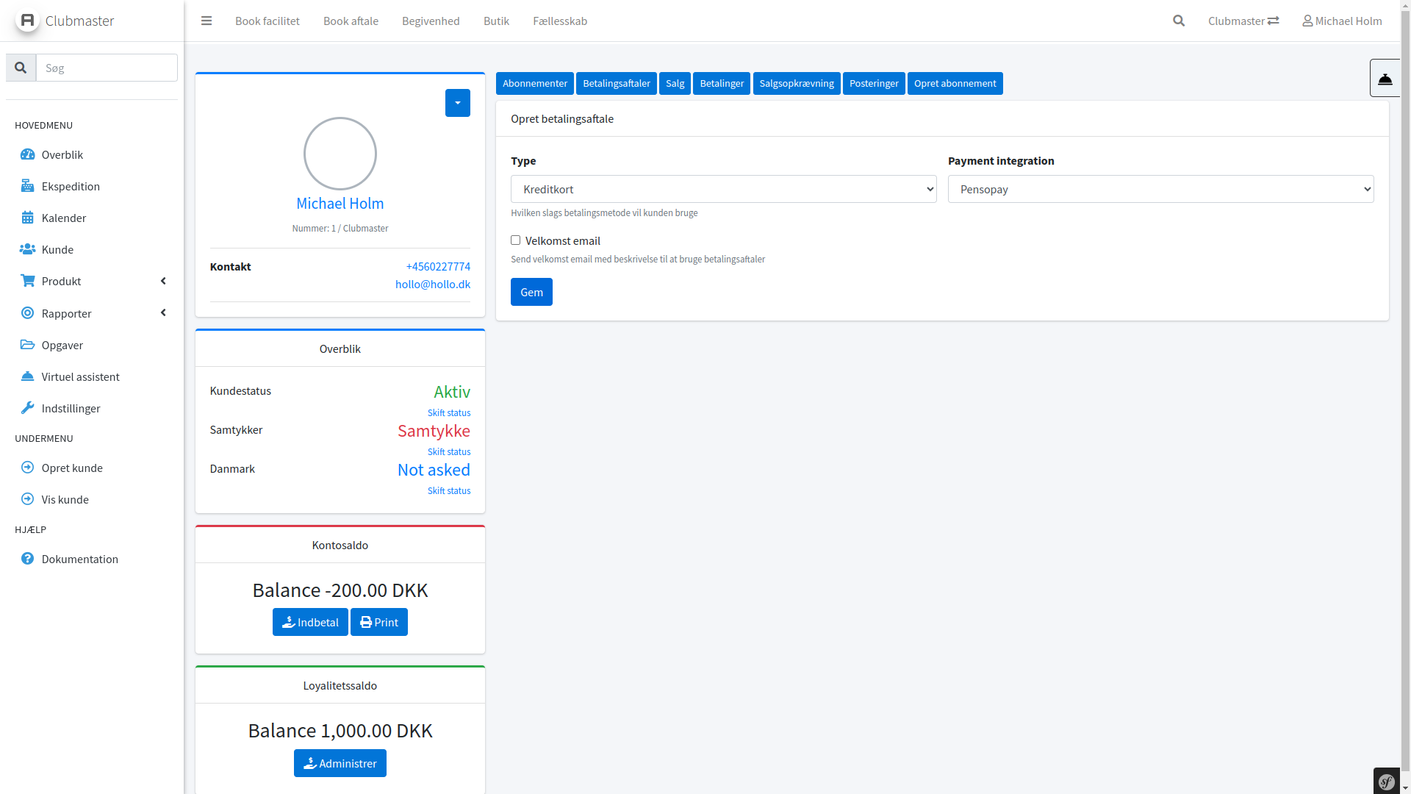Click the Kalender sidebar icon
1411x794 pixels.
tap(27, 218)
